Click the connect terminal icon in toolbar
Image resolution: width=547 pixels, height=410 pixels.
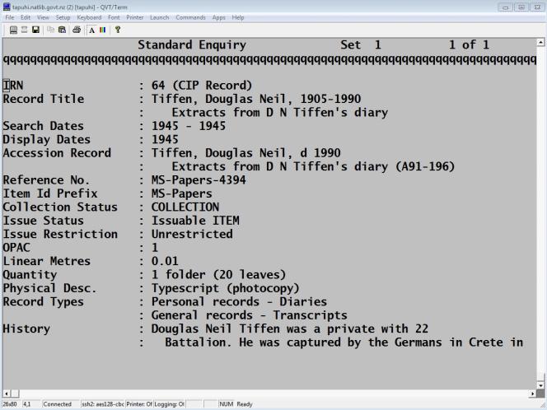13,30
